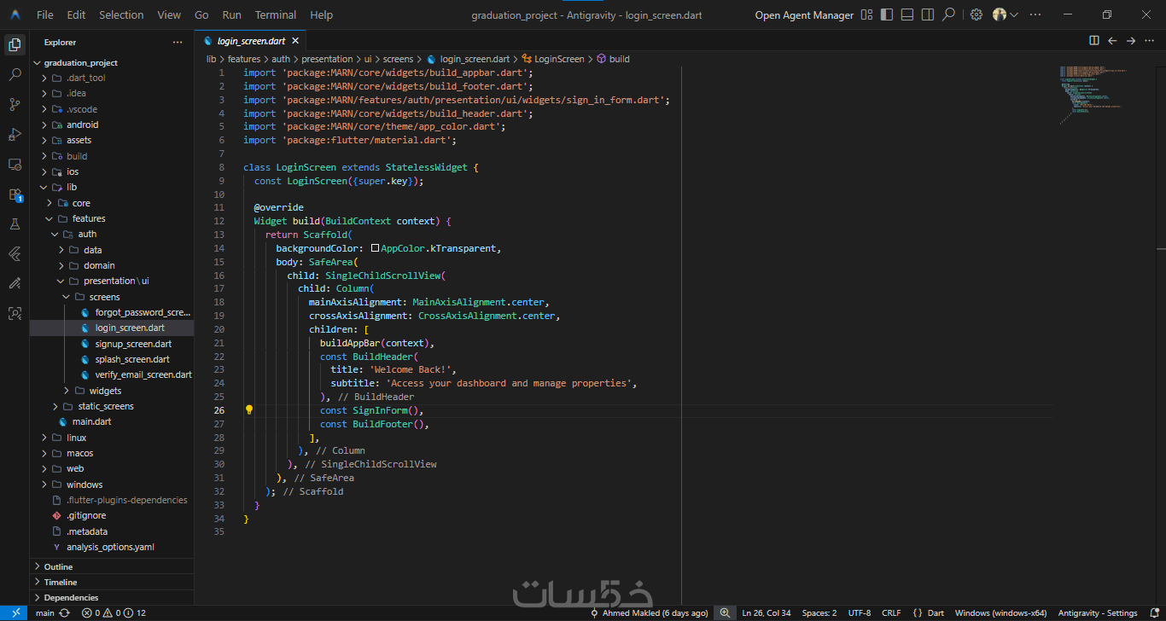
Task: Expand the Dependencies section
Action: (112, 597)
